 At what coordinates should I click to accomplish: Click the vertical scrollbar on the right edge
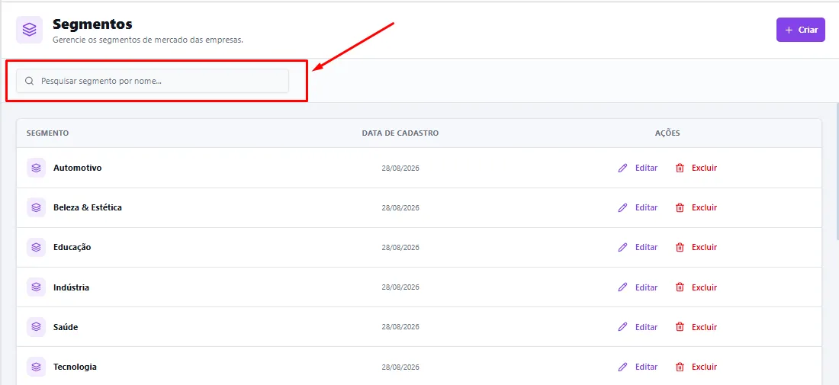837,171
